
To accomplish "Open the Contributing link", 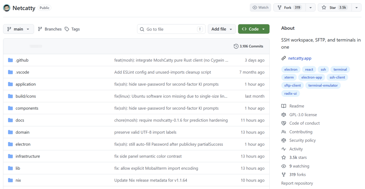I will coord(301,132).
